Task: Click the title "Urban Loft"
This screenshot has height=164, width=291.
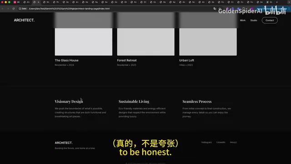Action: pos(186,60)
